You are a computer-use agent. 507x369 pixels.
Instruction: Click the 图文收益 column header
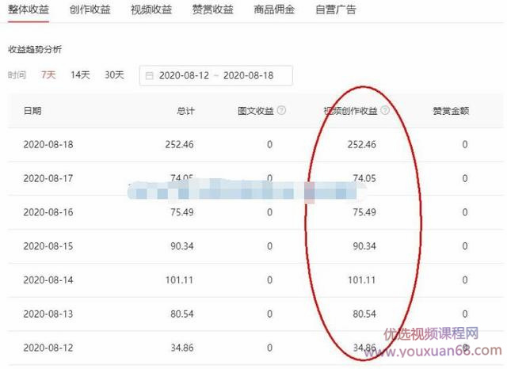[x=256, y=111]
